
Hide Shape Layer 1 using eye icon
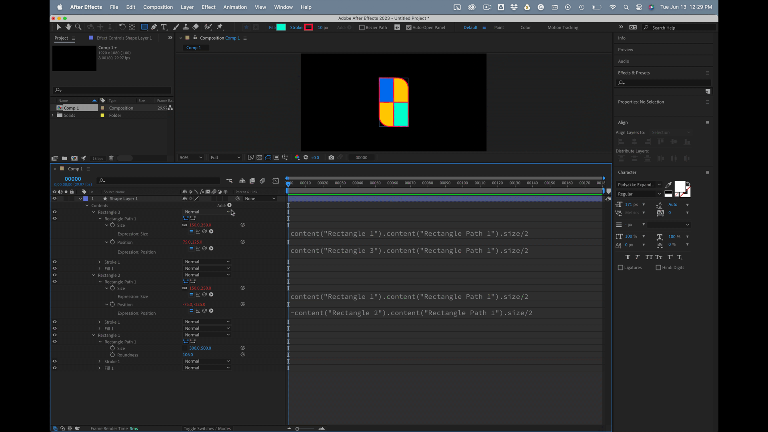pyautogui.click(x=54, y=198)
